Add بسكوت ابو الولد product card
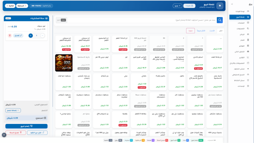 click(64, 82)
